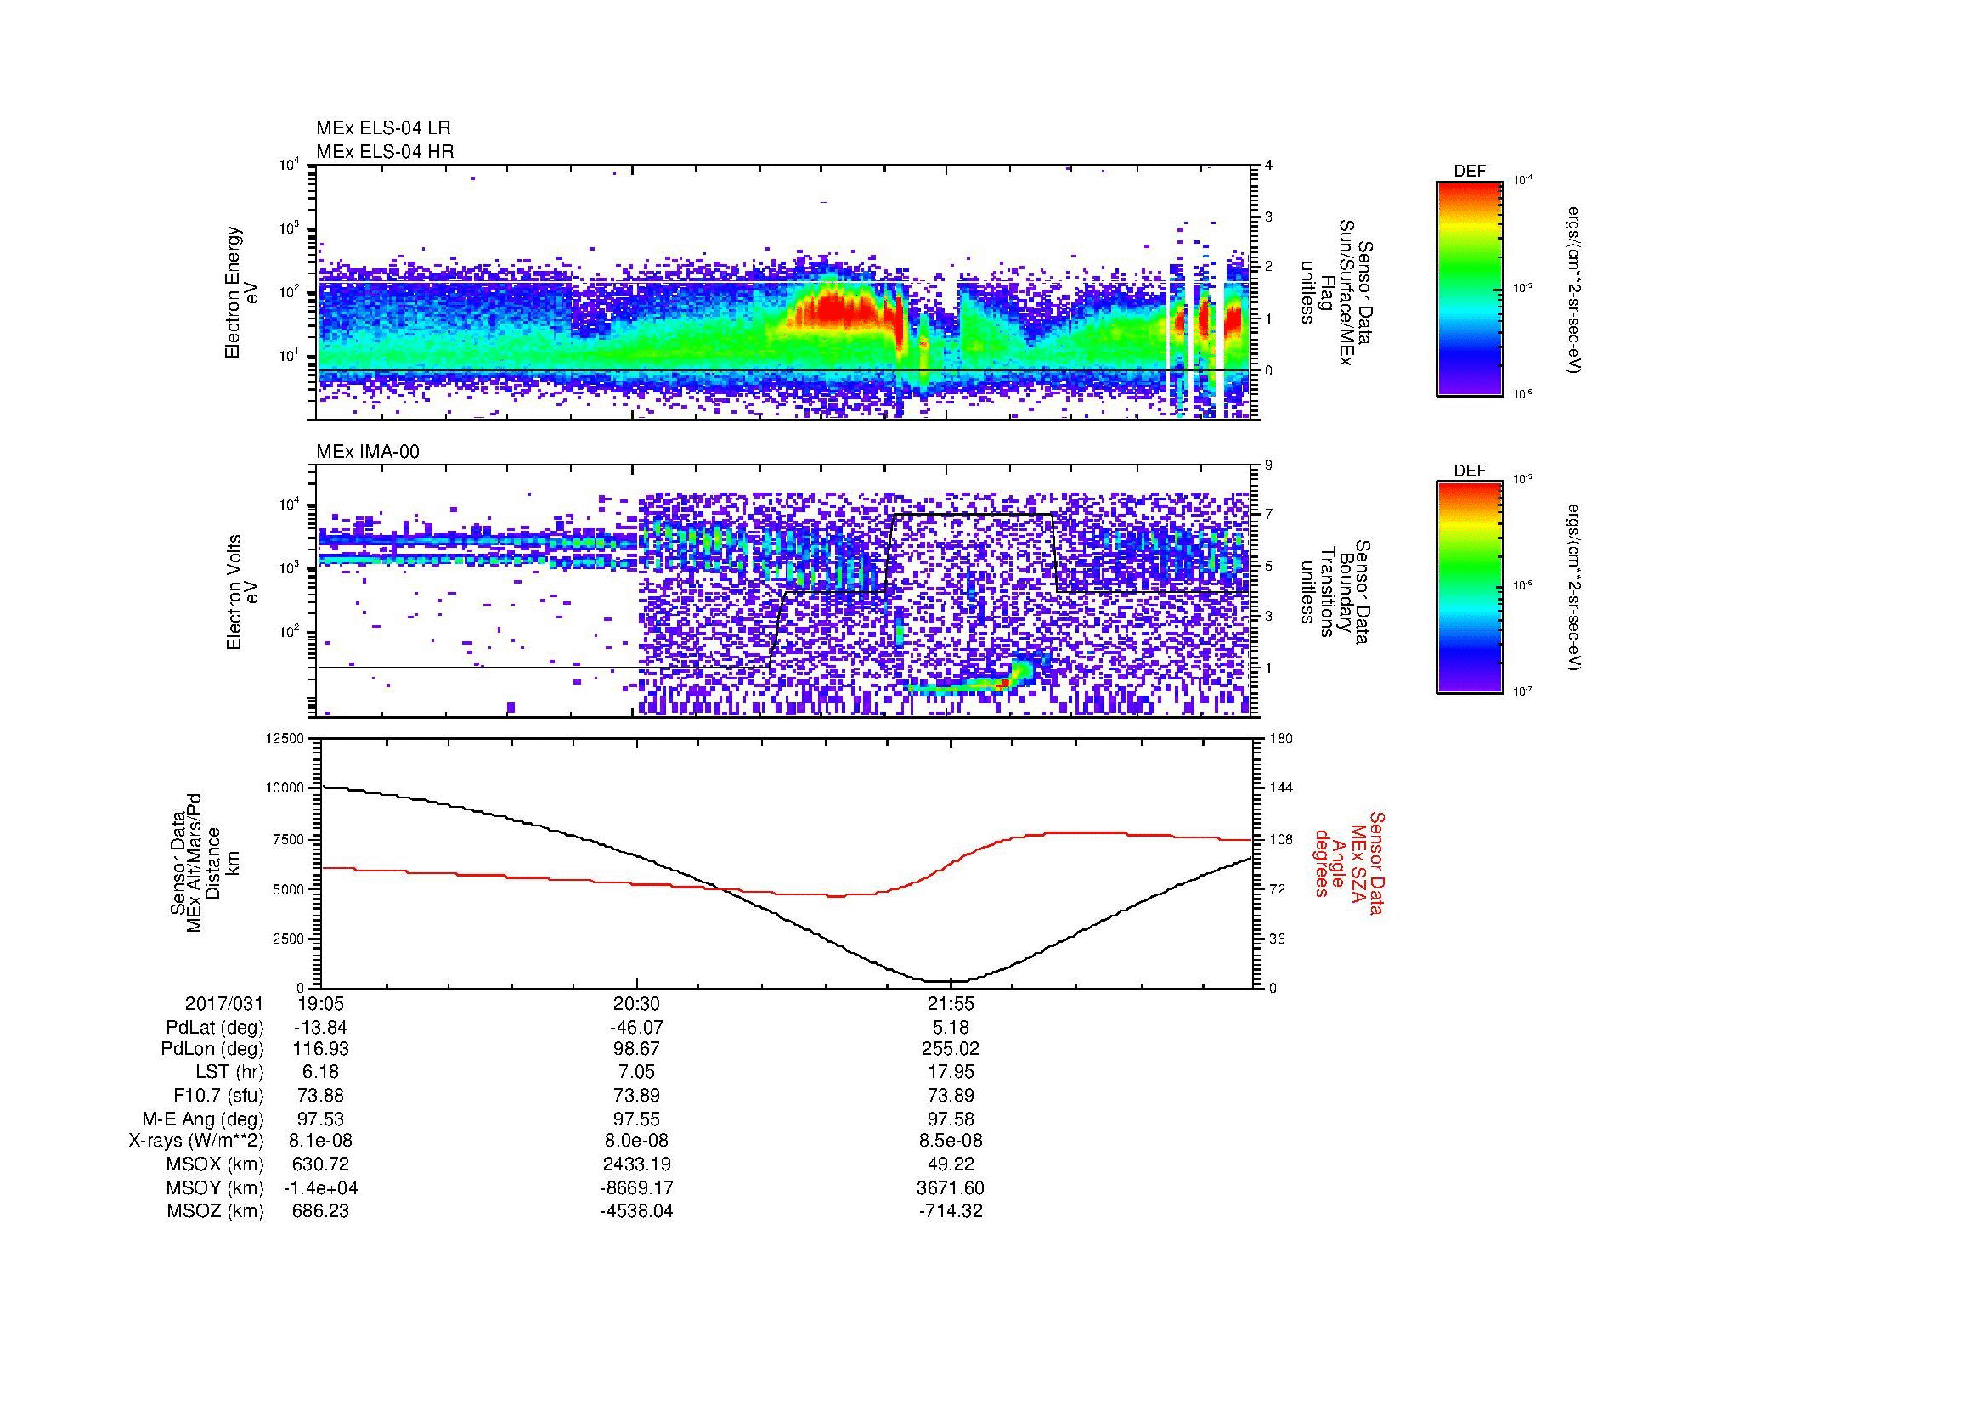Viewport: 1987px width, 1404px height.
Task: Click the LST value 17.95
Action: pyautogui.click(x=951, y=1073)
